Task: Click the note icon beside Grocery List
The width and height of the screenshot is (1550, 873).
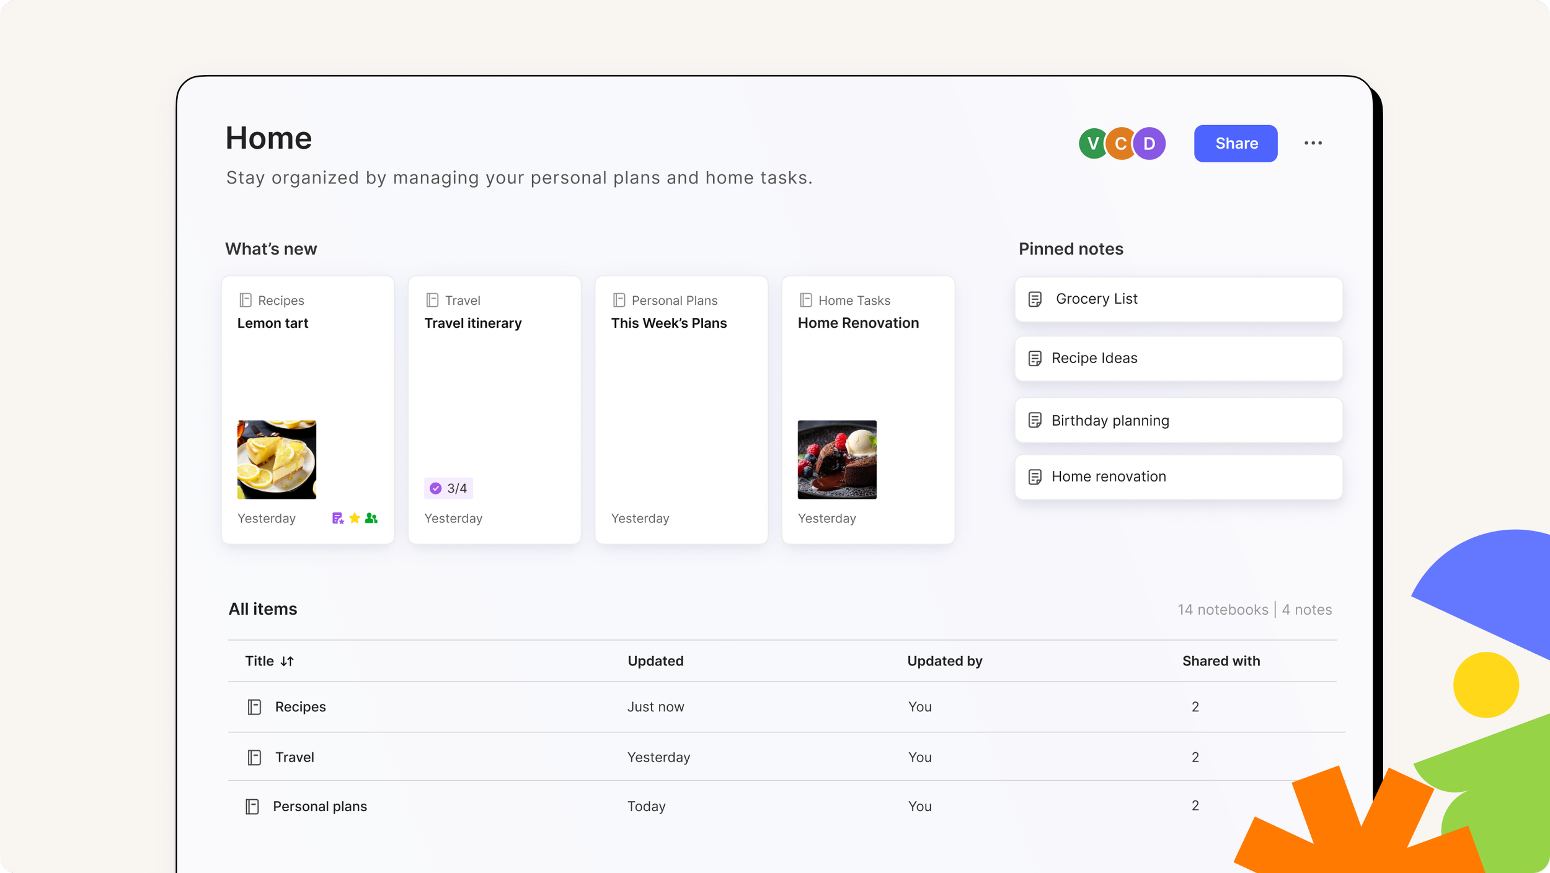Action: pos(1035,299)
